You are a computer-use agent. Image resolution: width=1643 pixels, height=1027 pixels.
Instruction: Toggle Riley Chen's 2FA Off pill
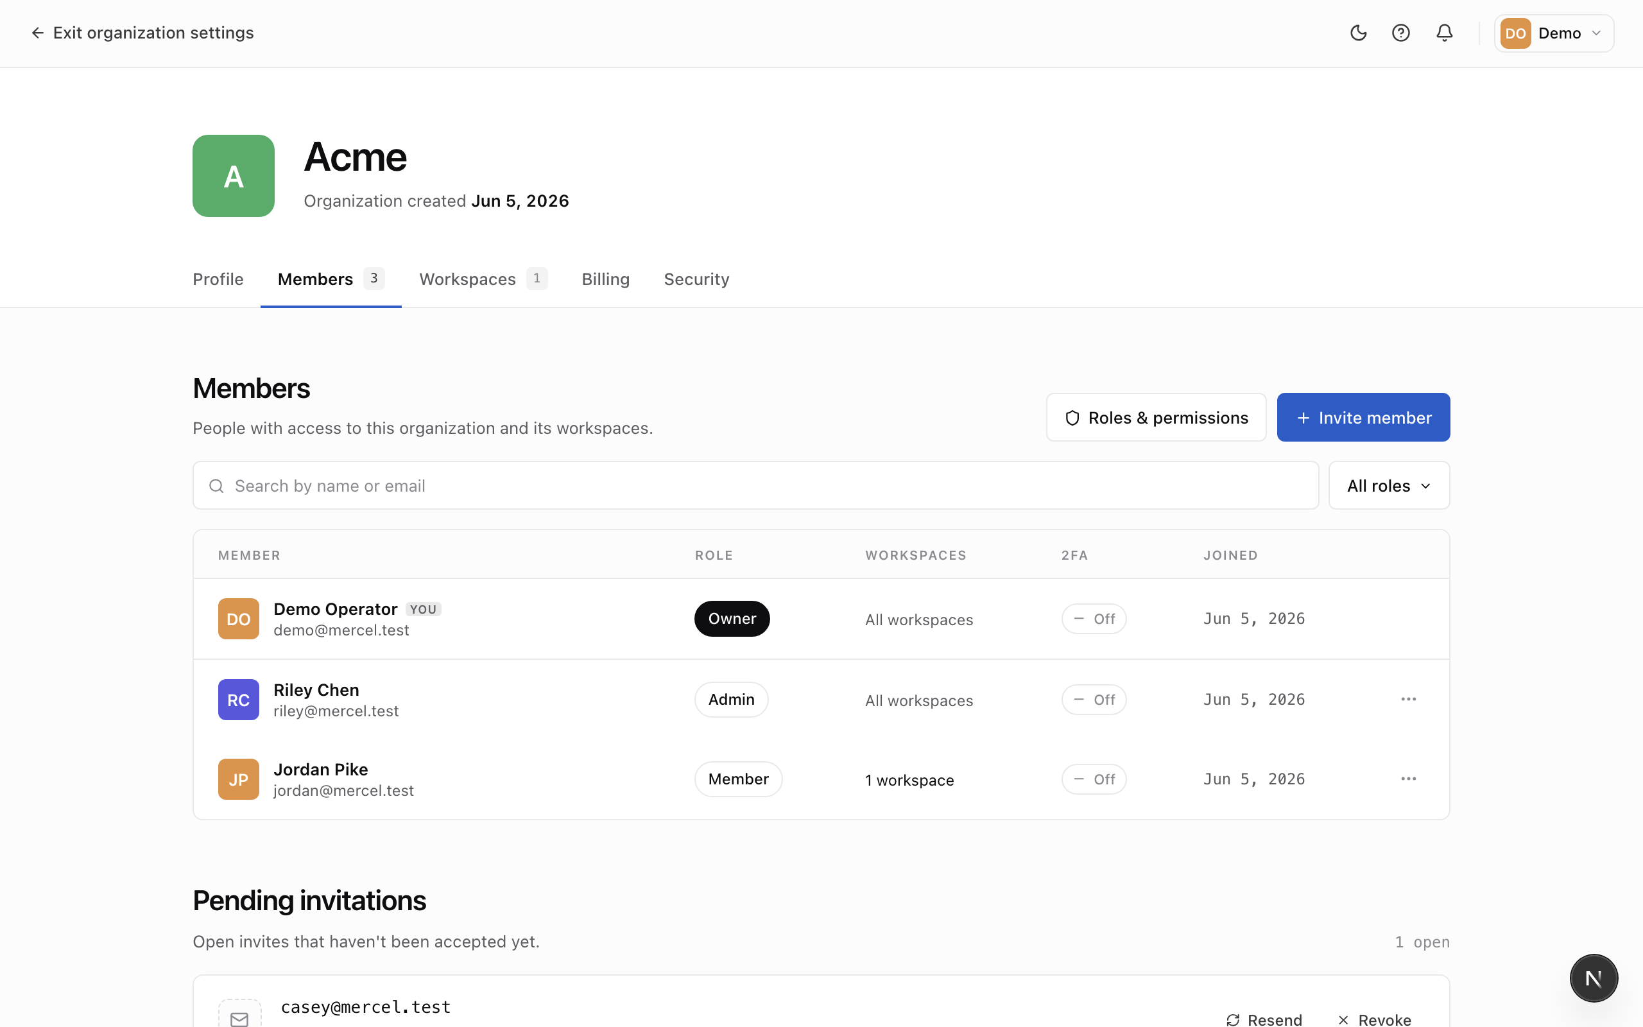pyautogui.click(x=1094, y=700)
